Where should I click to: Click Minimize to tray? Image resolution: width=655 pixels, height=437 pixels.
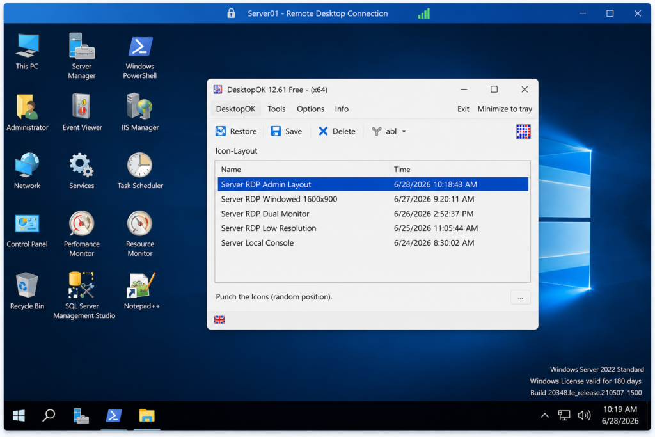pyautogui.click(x=505, y=109)
